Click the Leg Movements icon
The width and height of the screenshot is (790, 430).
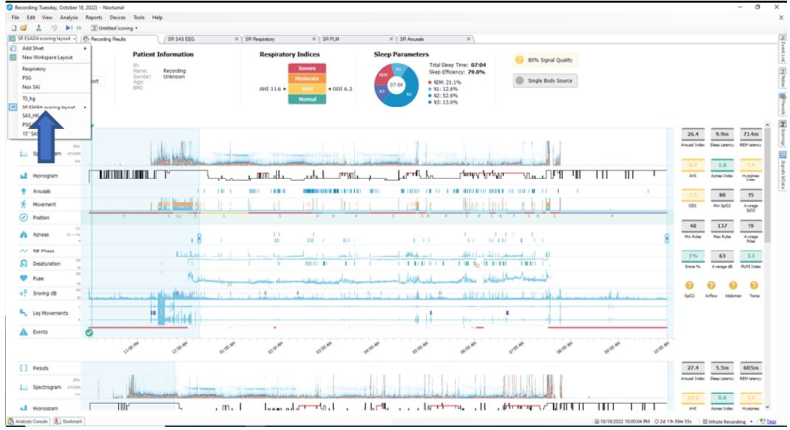pos(23,313)
